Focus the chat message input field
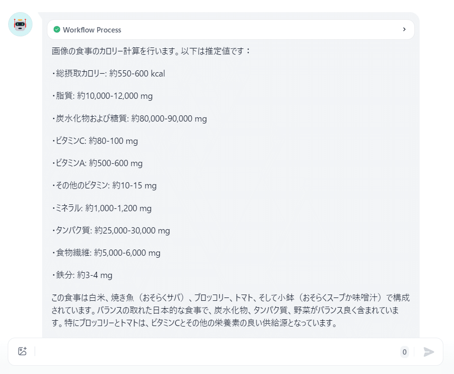 click(217, 352)
